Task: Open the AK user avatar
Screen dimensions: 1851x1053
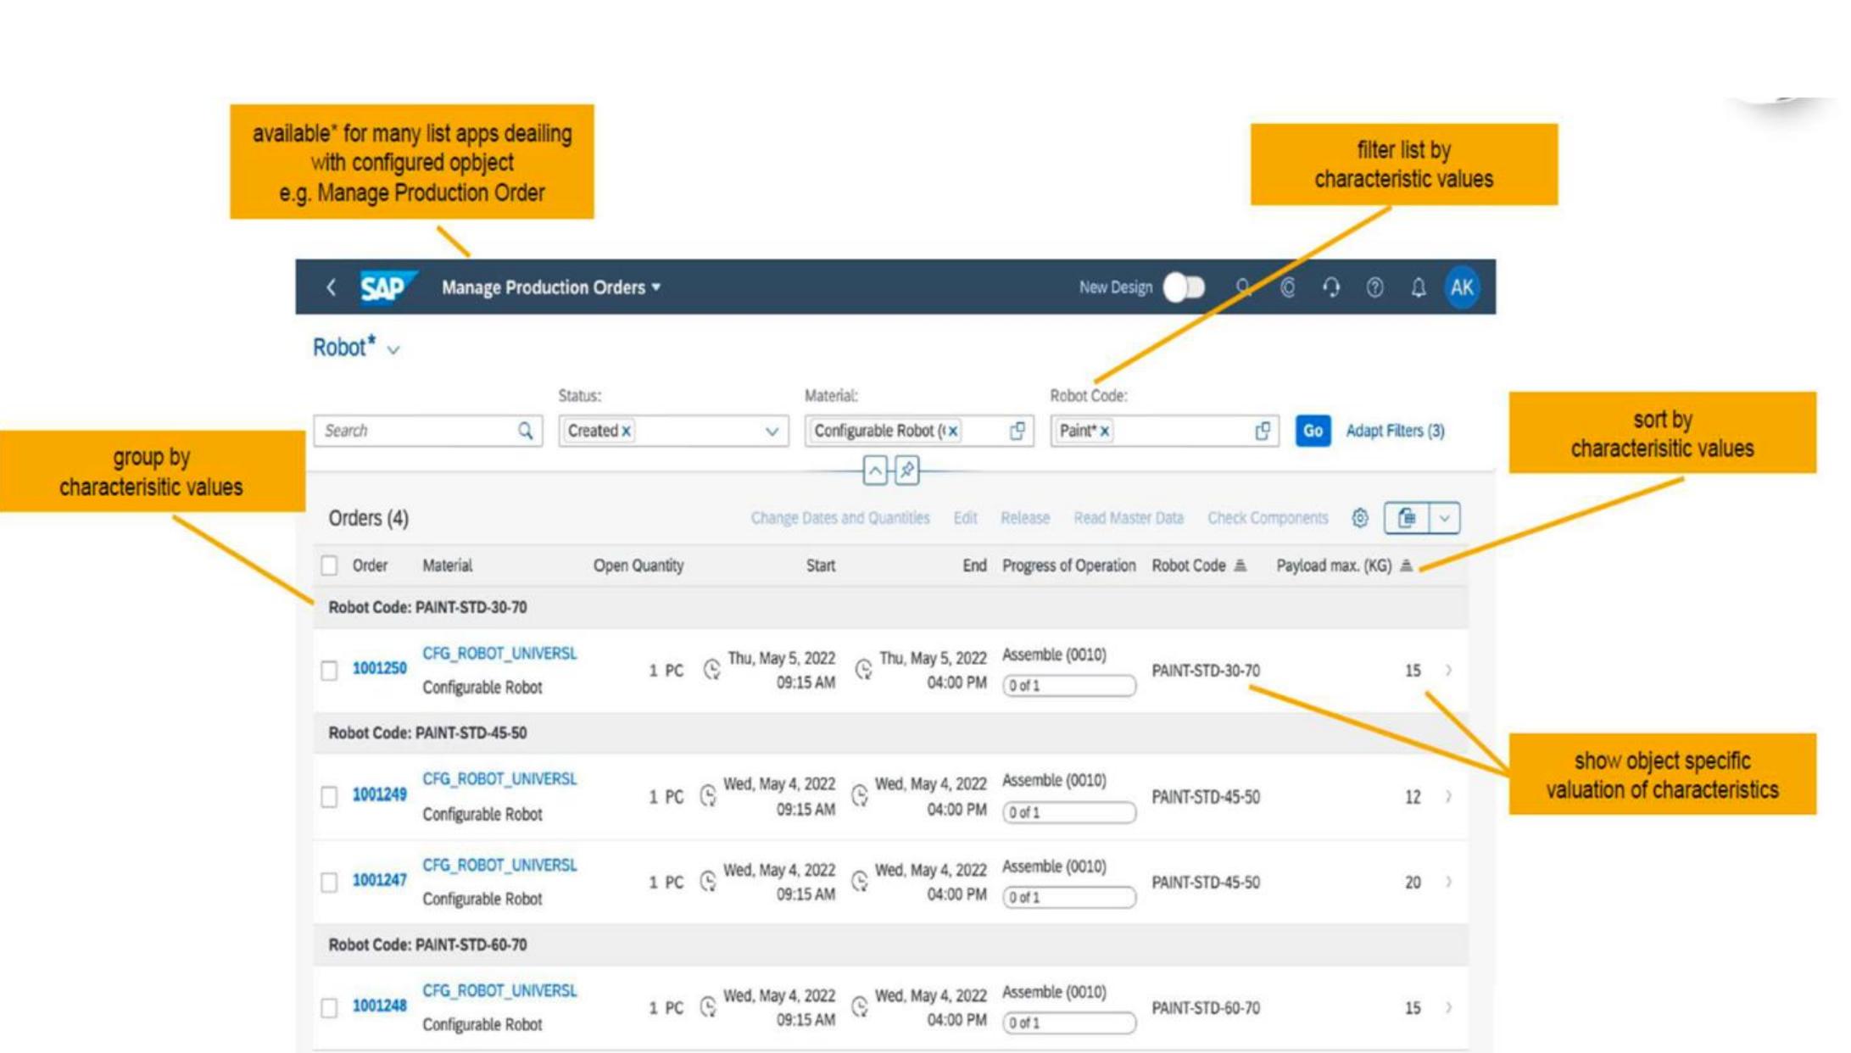Action: pyautogui.click(x=1462, y=287)
